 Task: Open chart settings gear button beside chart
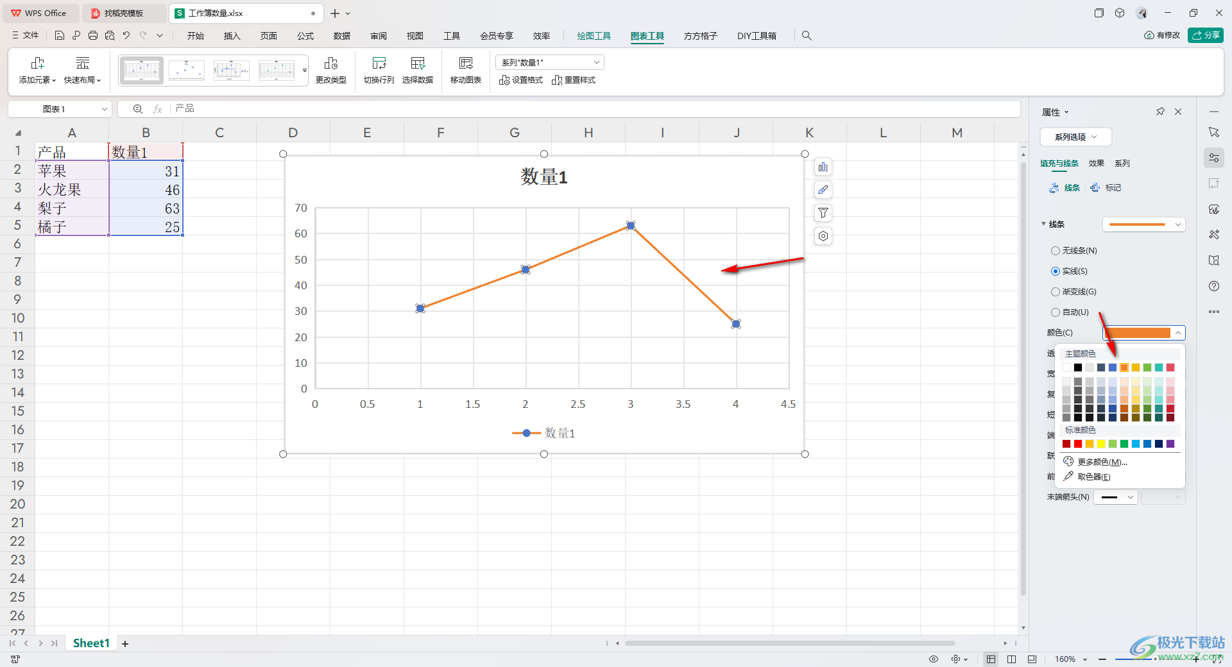(x=823, y=236)
